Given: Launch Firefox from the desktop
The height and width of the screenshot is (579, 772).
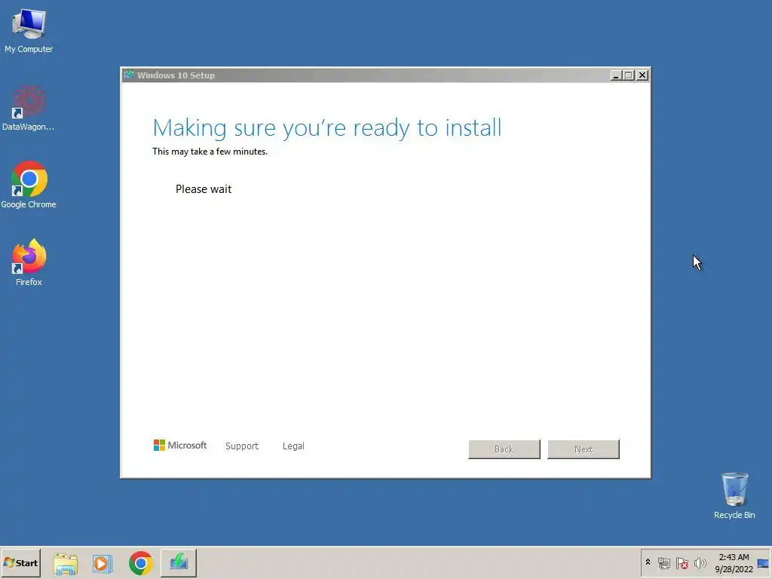Looking at the screenshot, I should pos(29,262).
